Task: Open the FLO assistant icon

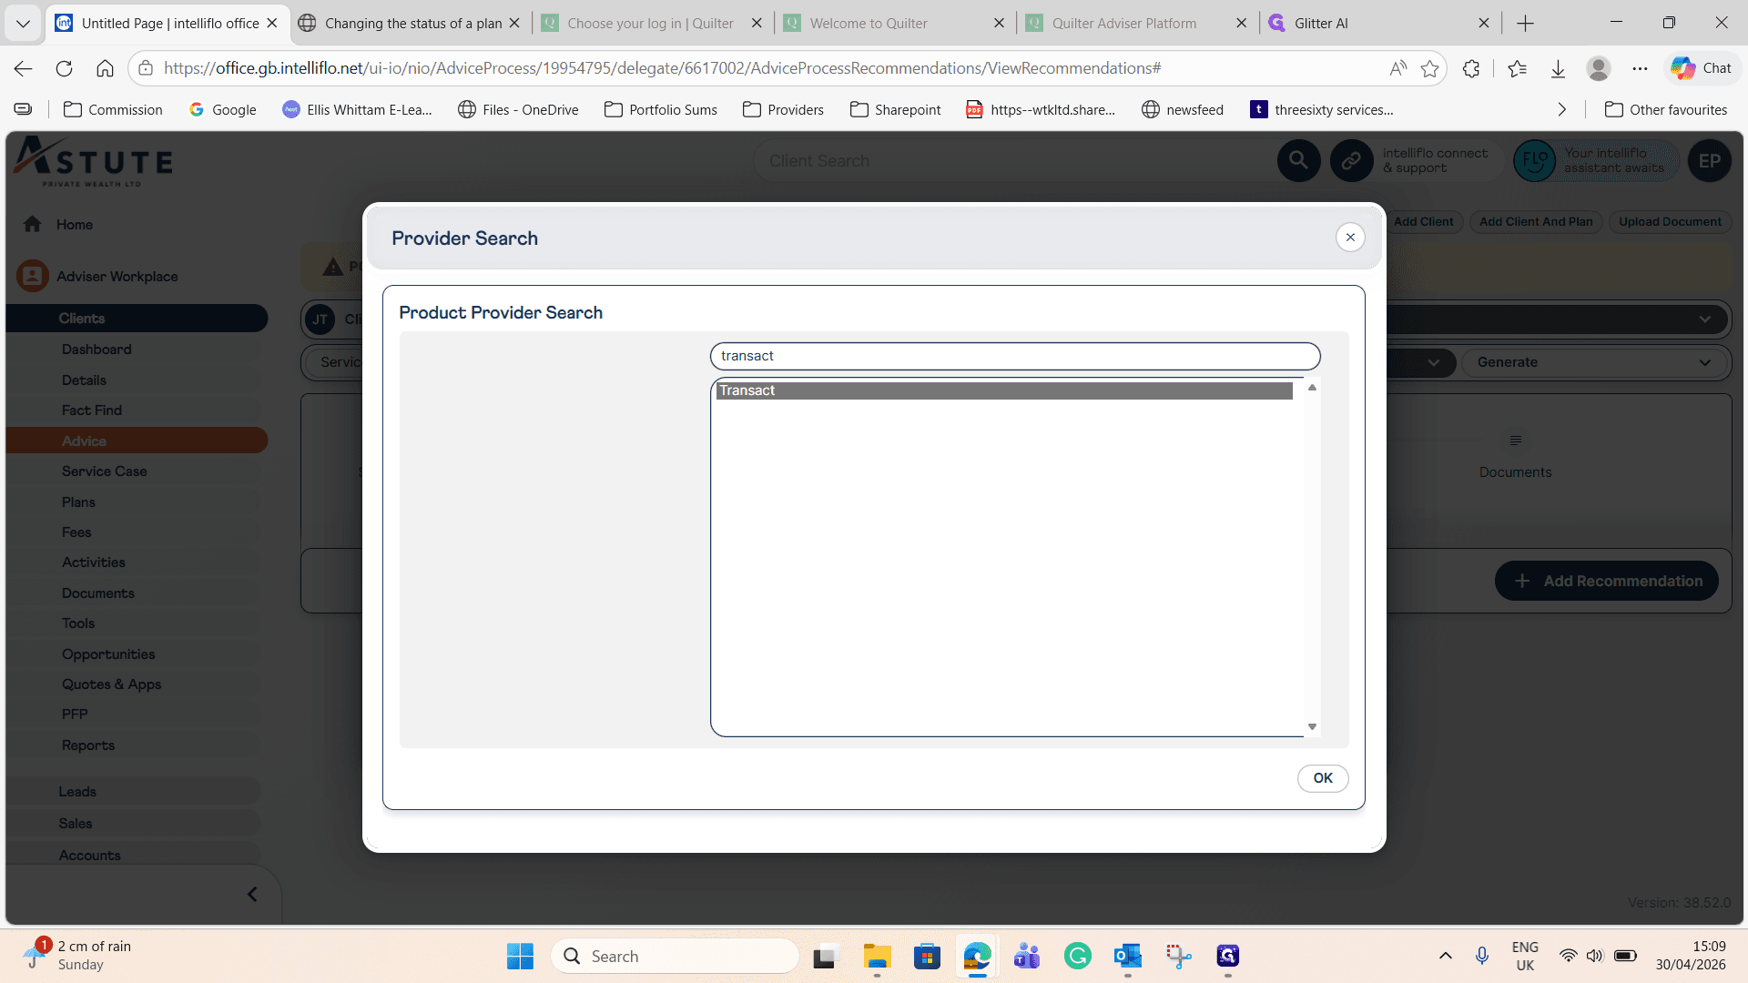Action: point(1534,161)
